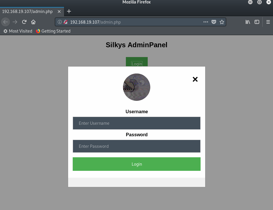273x210 pixels.
Task: Focus the Enter Password field
Action: [136, 146]
